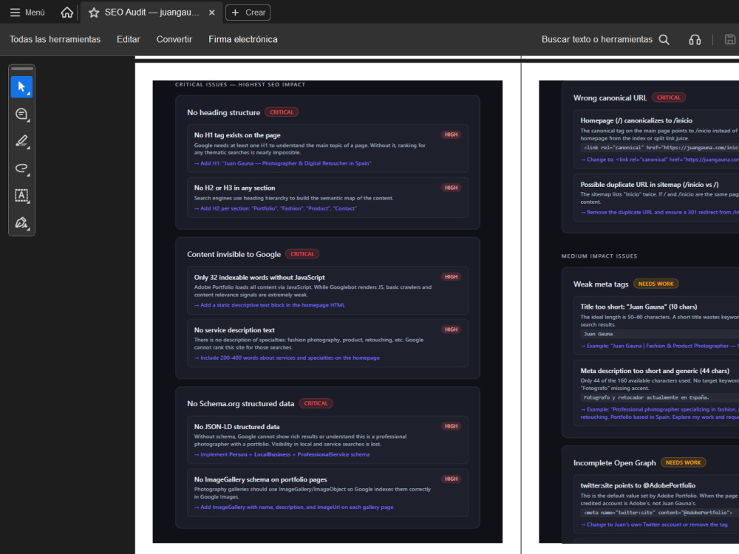
Task: Click 'Possible duplicate URL in sitemap' title
Action: pyautogui.click(x=650, y=185)
